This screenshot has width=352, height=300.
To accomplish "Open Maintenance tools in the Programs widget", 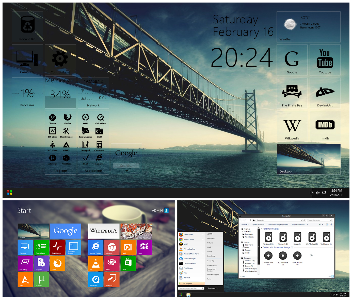I will (66, 132).
